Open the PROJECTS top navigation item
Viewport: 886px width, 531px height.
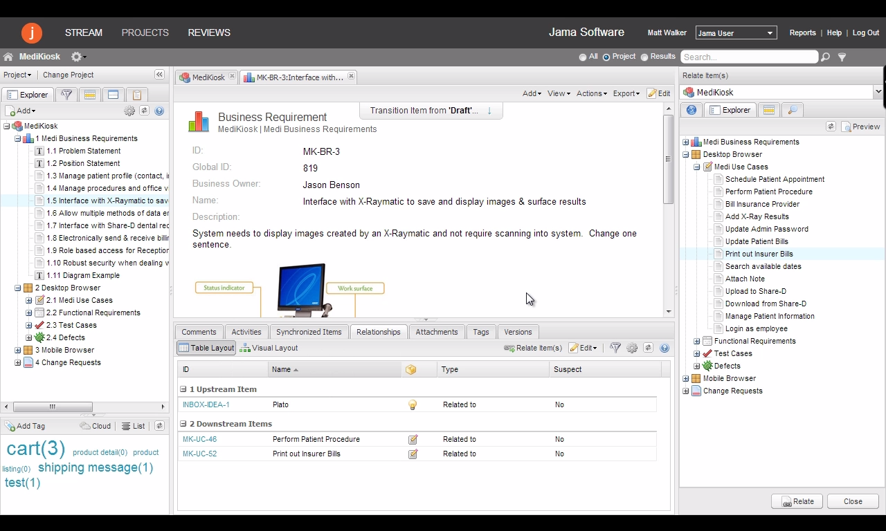pos(145,32)
